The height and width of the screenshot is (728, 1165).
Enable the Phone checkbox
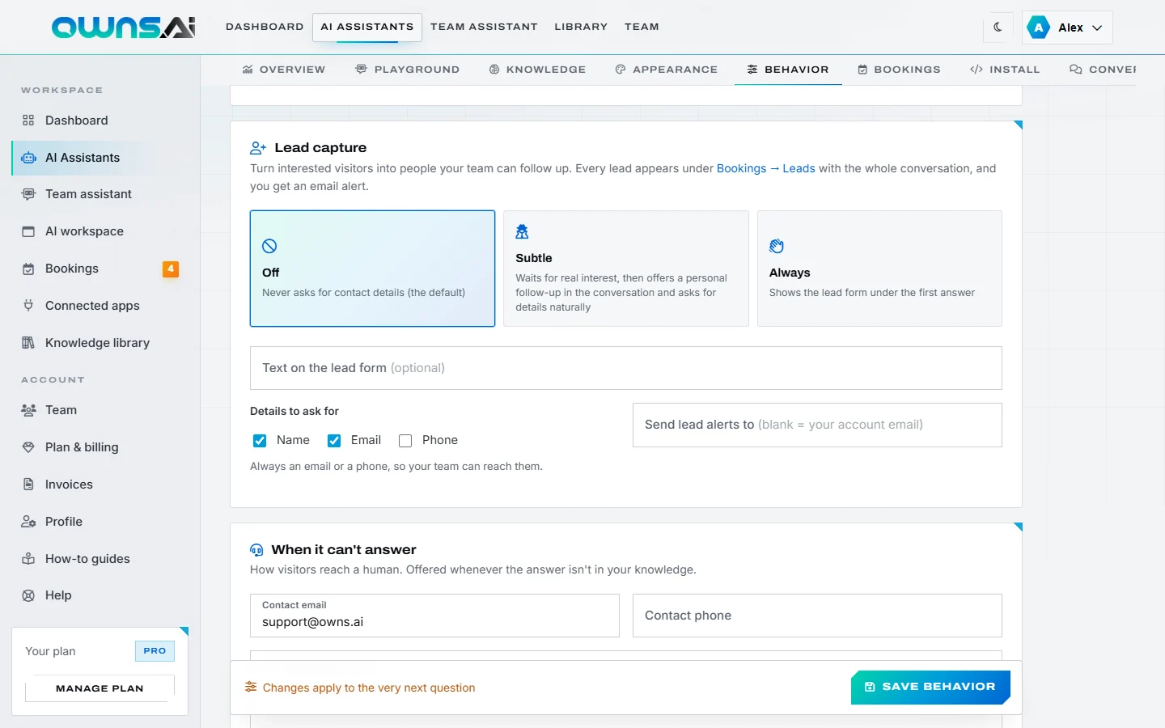[405, 441]
